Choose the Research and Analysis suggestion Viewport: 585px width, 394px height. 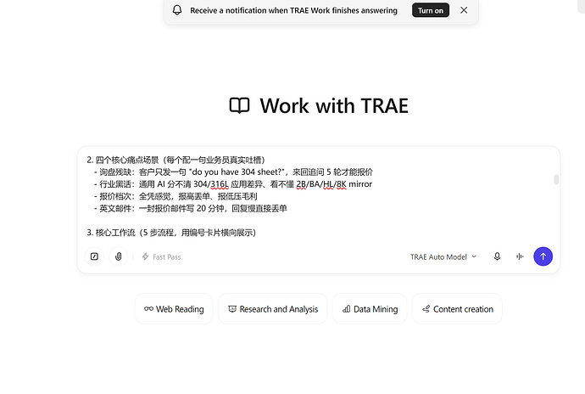(273, 309)
